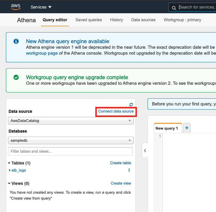Open the History tab
The width and height of the screenshot is (216, 212).
(116, 20)
